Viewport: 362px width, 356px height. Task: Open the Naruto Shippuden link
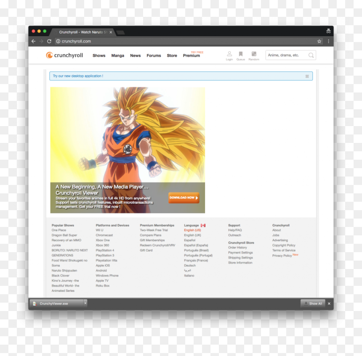[64, 270]
